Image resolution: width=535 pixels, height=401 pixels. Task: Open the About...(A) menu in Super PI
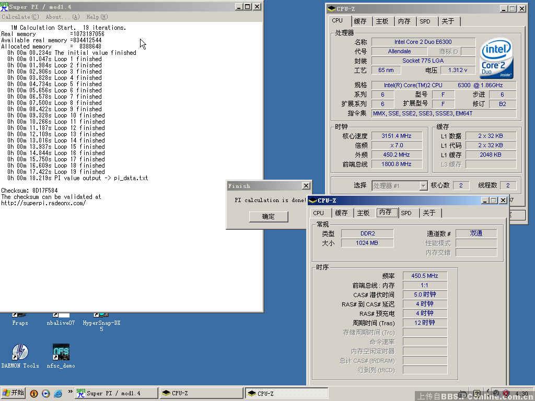tap(63, 17)
